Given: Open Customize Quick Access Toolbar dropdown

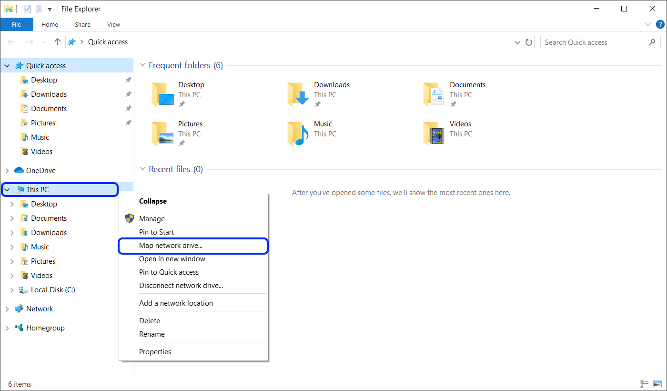Looking at the screenshot, I should point(50,10).
